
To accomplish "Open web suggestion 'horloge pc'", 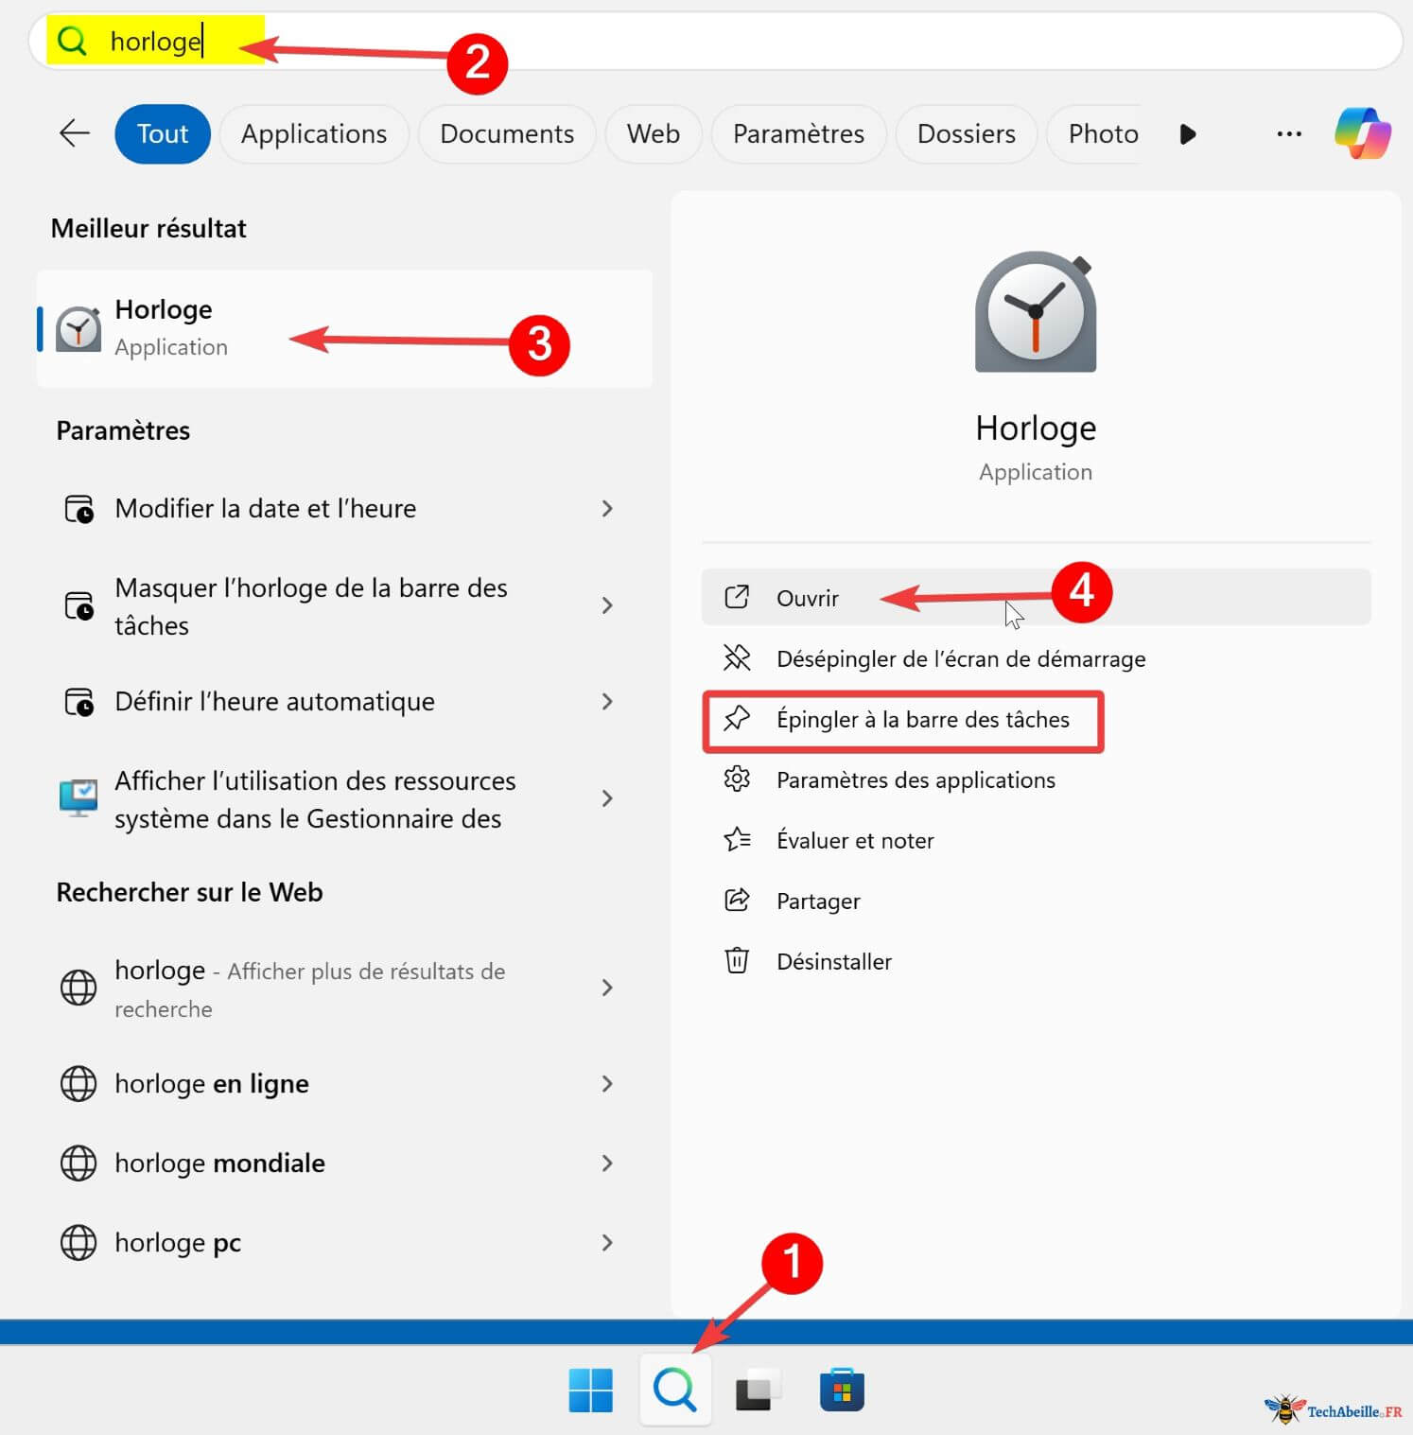I will [344, 1243].
